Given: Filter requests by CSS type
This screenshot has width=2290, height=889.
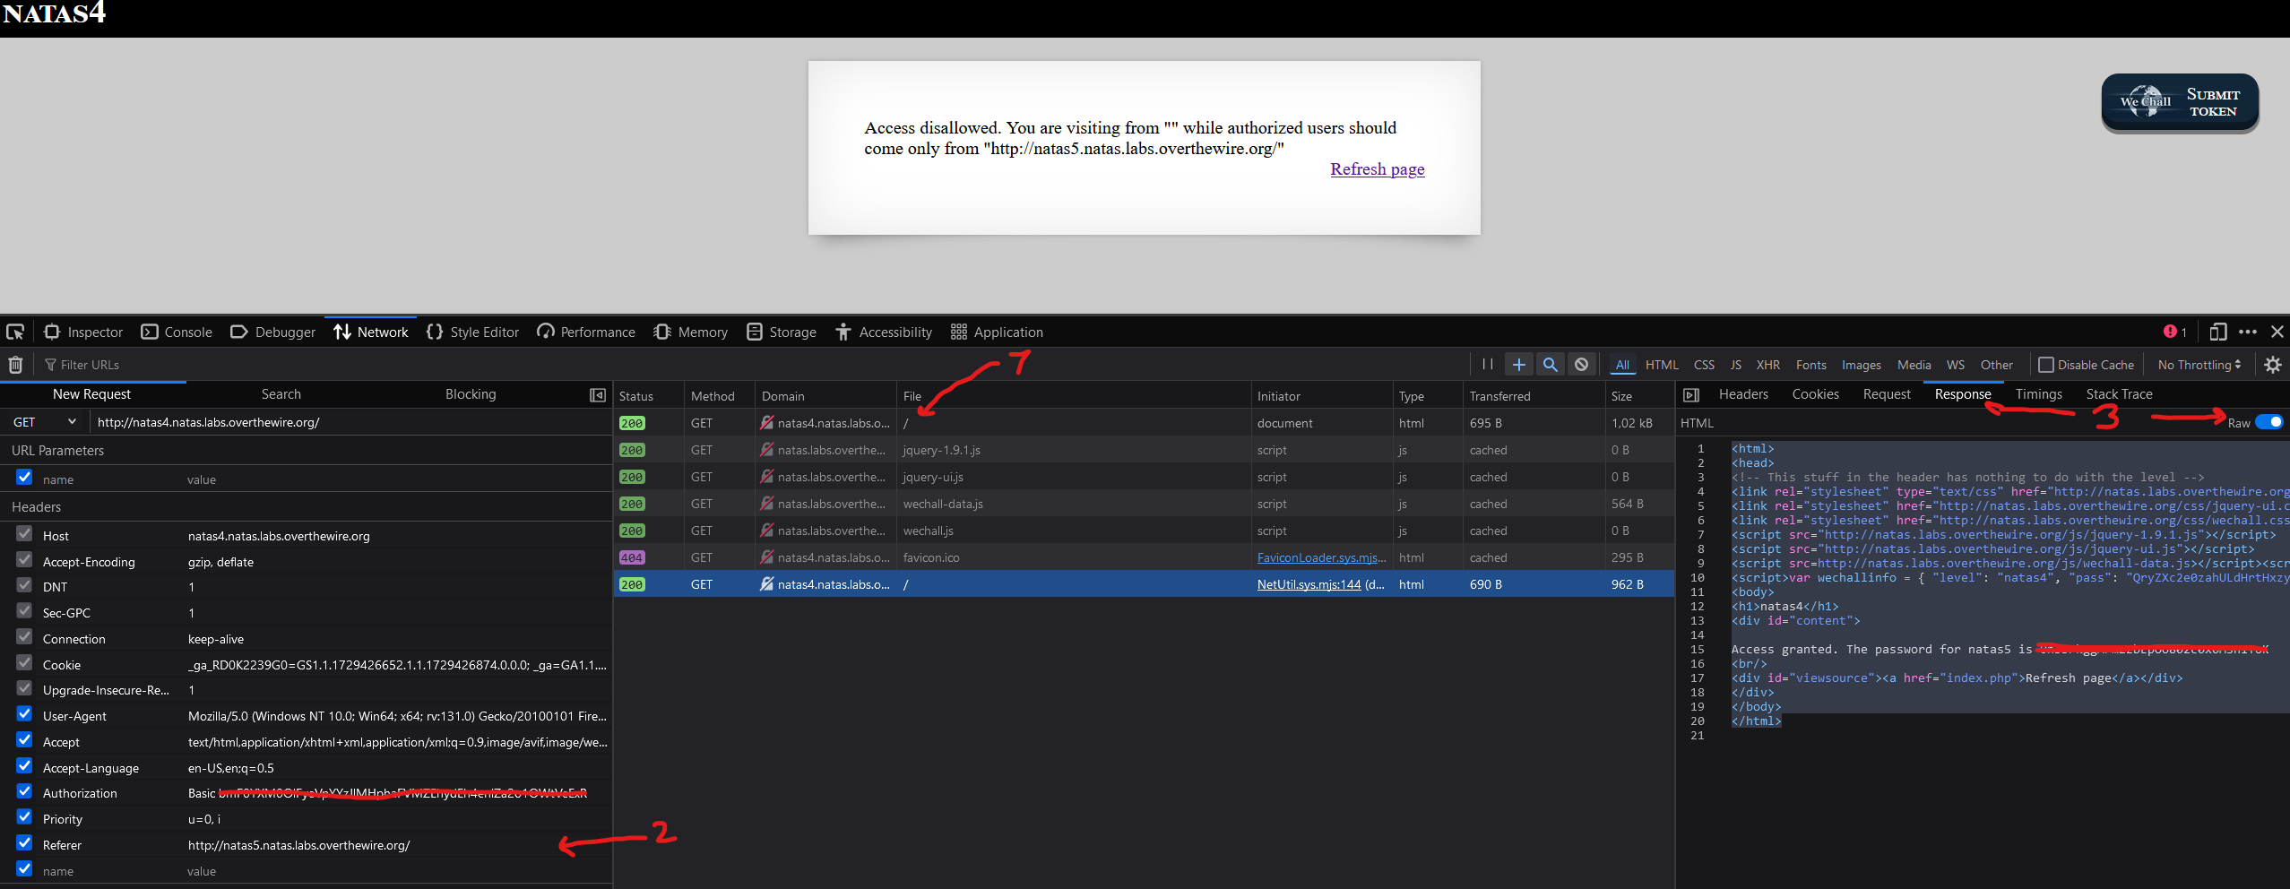Looking at the screenshot, I should (1704, 365).
